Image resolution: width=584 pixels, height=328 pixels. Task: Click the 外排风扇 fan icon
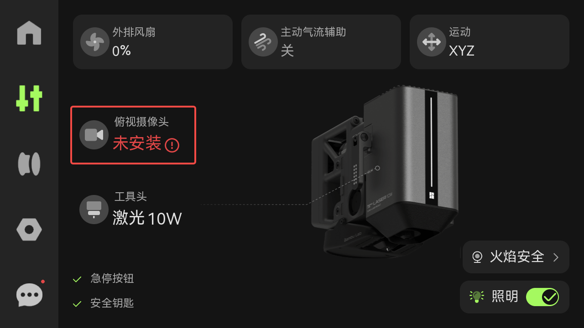[95, 42]
